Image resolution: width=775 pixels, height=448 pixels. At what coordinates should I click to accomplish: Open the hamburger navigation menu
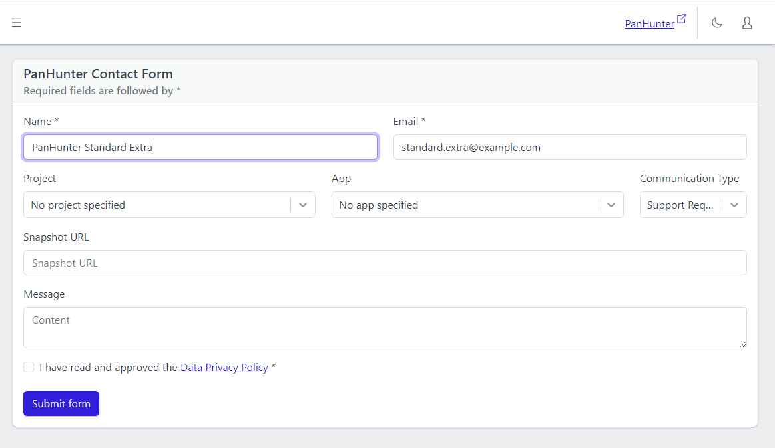[x=17, y=22]
